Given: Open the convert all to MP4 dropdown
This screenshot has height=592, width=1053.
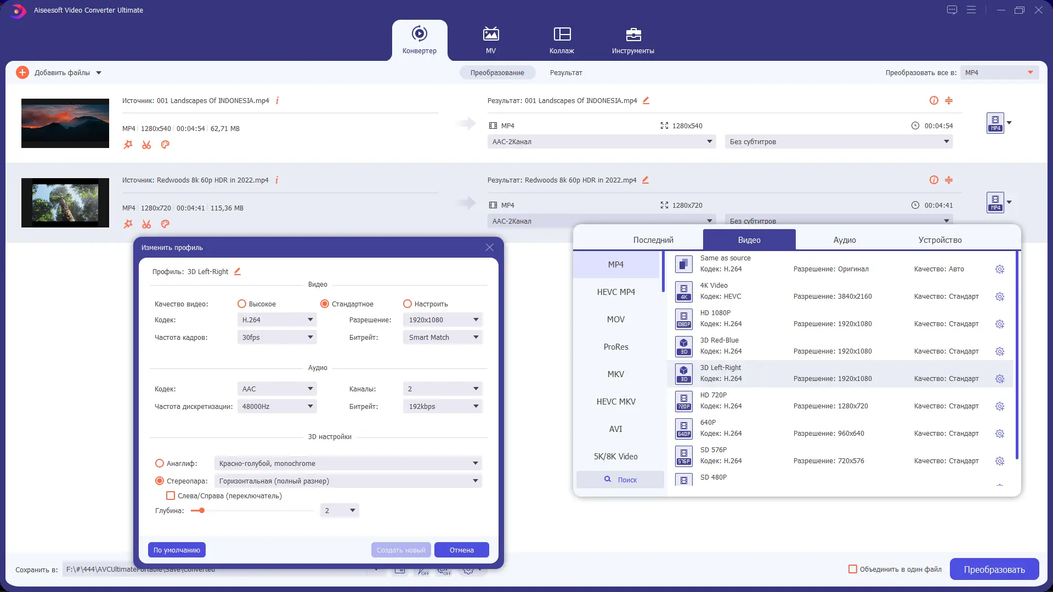Looking at the screenshot, I should [x=999, y=72].
